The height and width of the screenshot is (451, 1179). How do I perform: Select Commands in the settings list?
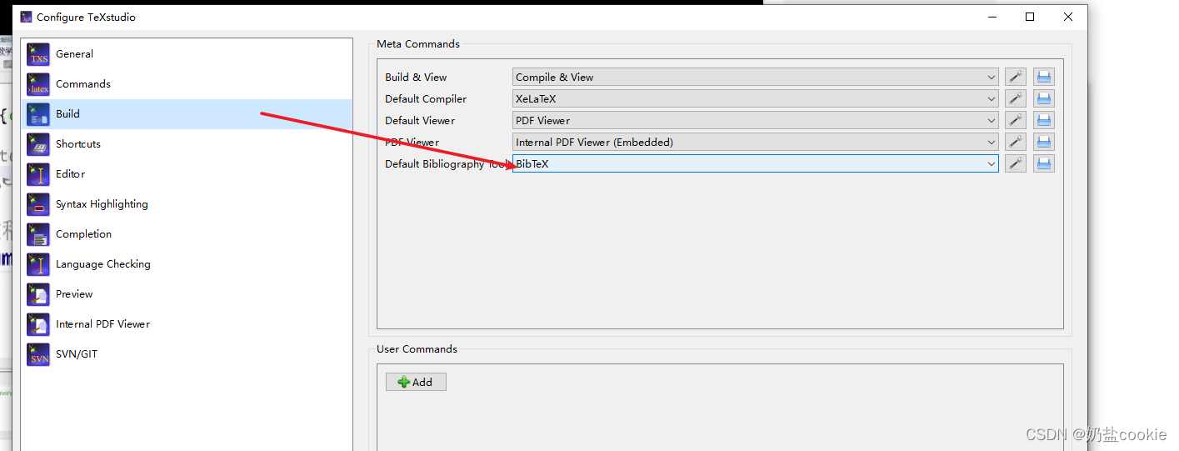coord(187,84)
